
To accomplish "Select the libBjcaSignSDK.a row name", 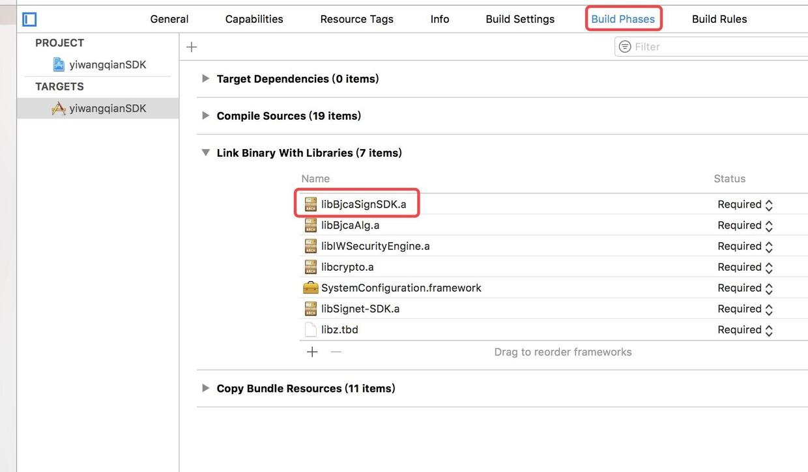I will tap(364, 204).
